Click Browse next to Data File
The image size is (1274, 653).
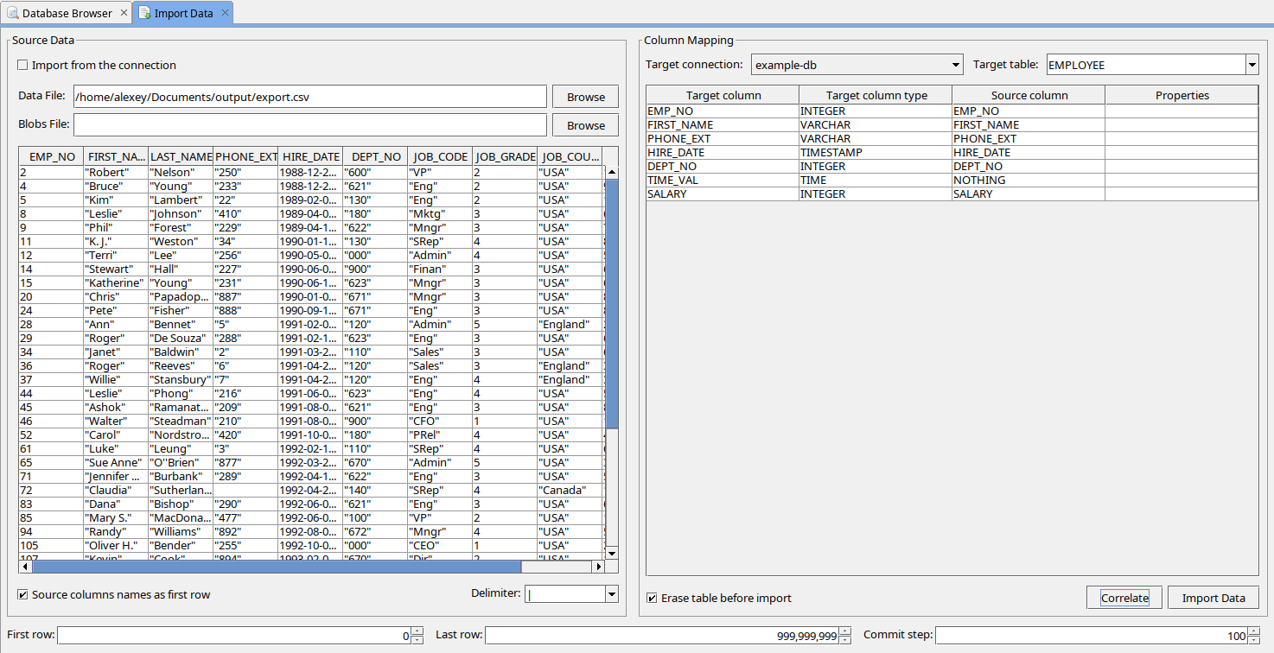[x=585, y=97]
